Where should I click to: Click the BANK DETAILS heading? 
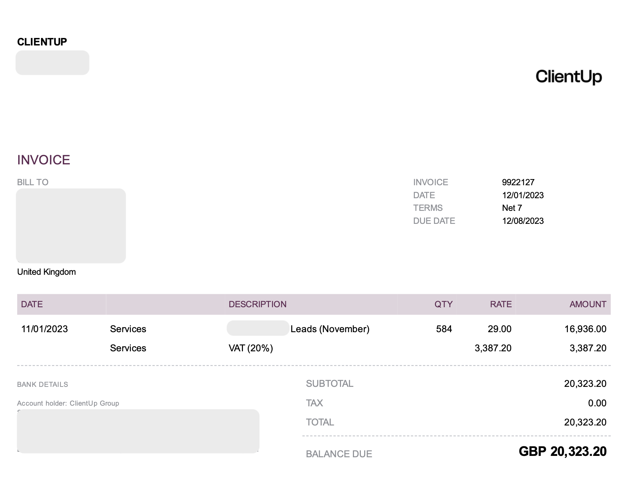click(43, 384)
